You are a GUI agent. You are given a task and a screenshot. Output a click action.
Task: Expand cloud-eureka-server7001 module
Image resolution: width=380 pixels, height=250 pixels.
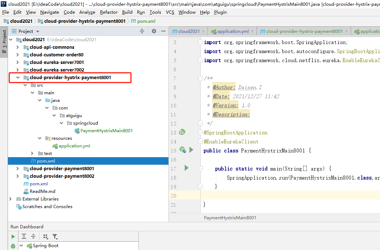pos(17,62)
